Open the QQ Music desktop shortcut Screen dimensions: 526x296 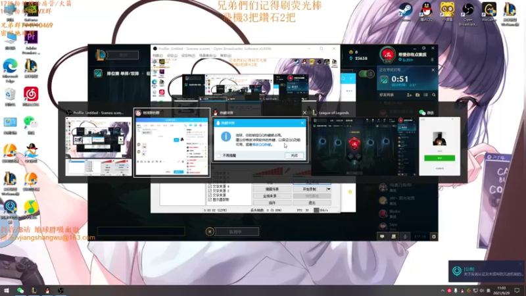pyautogui.click(x=31, y=209)
